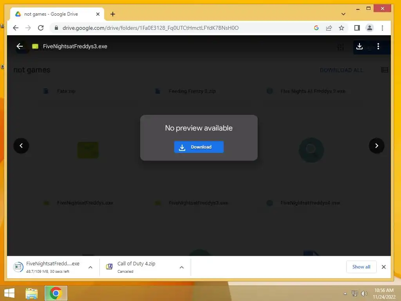
Task: Click the blue Download button
Action: pos(199,147)
